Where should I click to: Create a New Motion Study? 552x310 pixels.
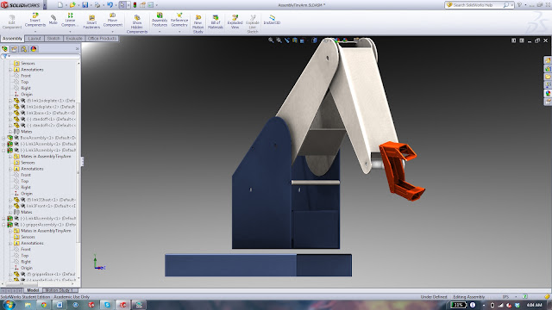[x=198, y=24]
